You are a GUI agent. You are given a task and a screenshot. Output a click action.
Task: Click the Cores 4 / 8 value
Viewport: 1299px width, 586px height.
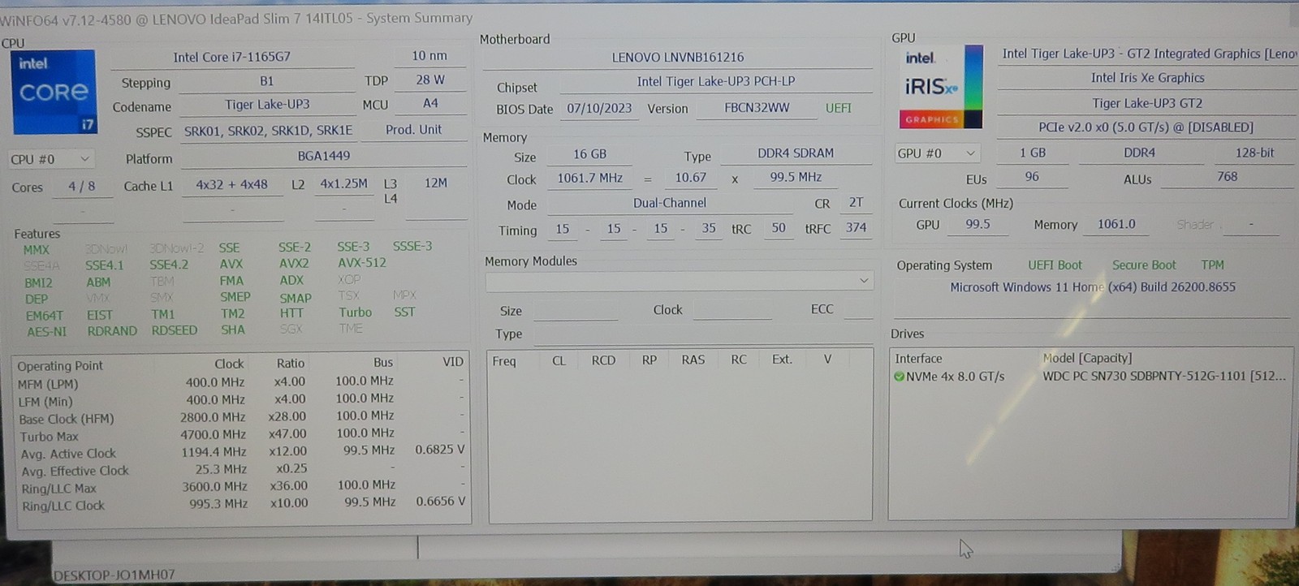coord(82,187)
